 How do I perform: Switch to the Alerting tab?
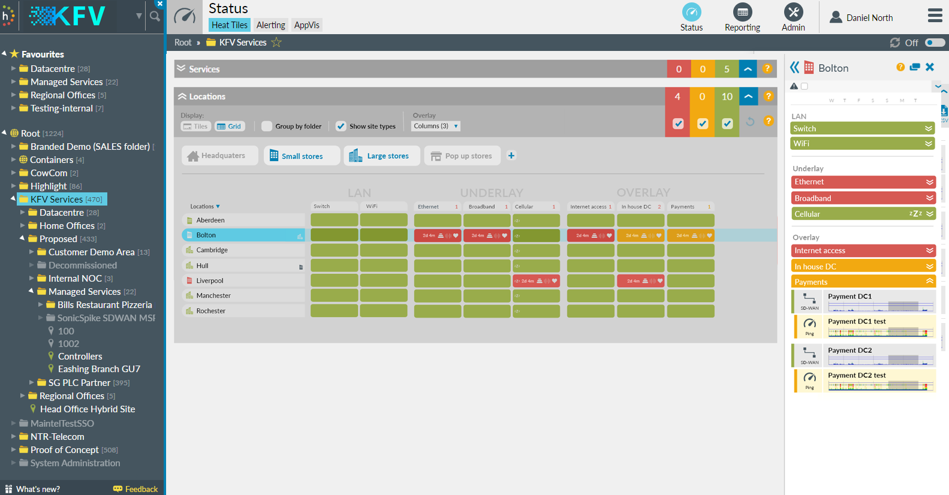pos(270,25)
